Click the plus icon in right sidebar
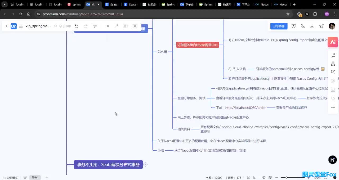The image size is (339, 180). (333, 107)
